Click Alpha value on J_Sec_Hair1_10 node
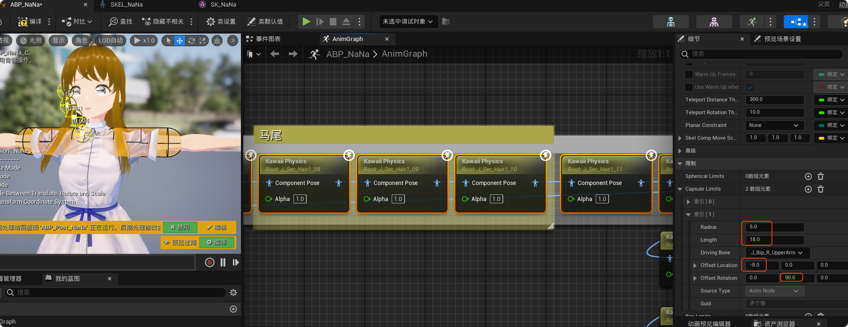 pos(496,199)
